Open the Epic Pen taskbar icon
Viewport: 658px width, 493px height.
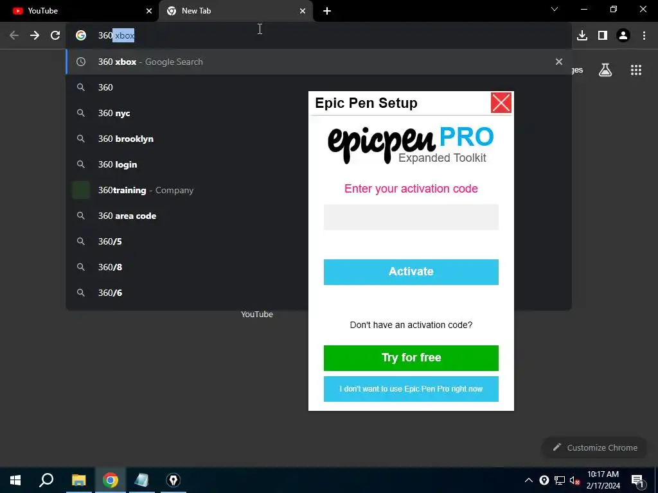click(x=173, y=480)
